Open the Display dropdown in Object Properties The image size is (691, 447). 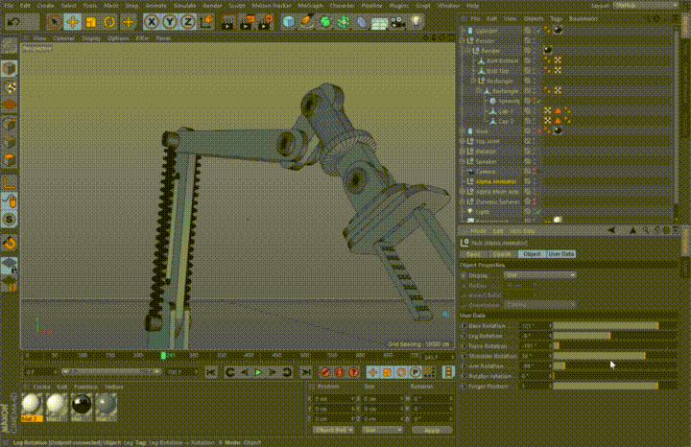[539, 275]
